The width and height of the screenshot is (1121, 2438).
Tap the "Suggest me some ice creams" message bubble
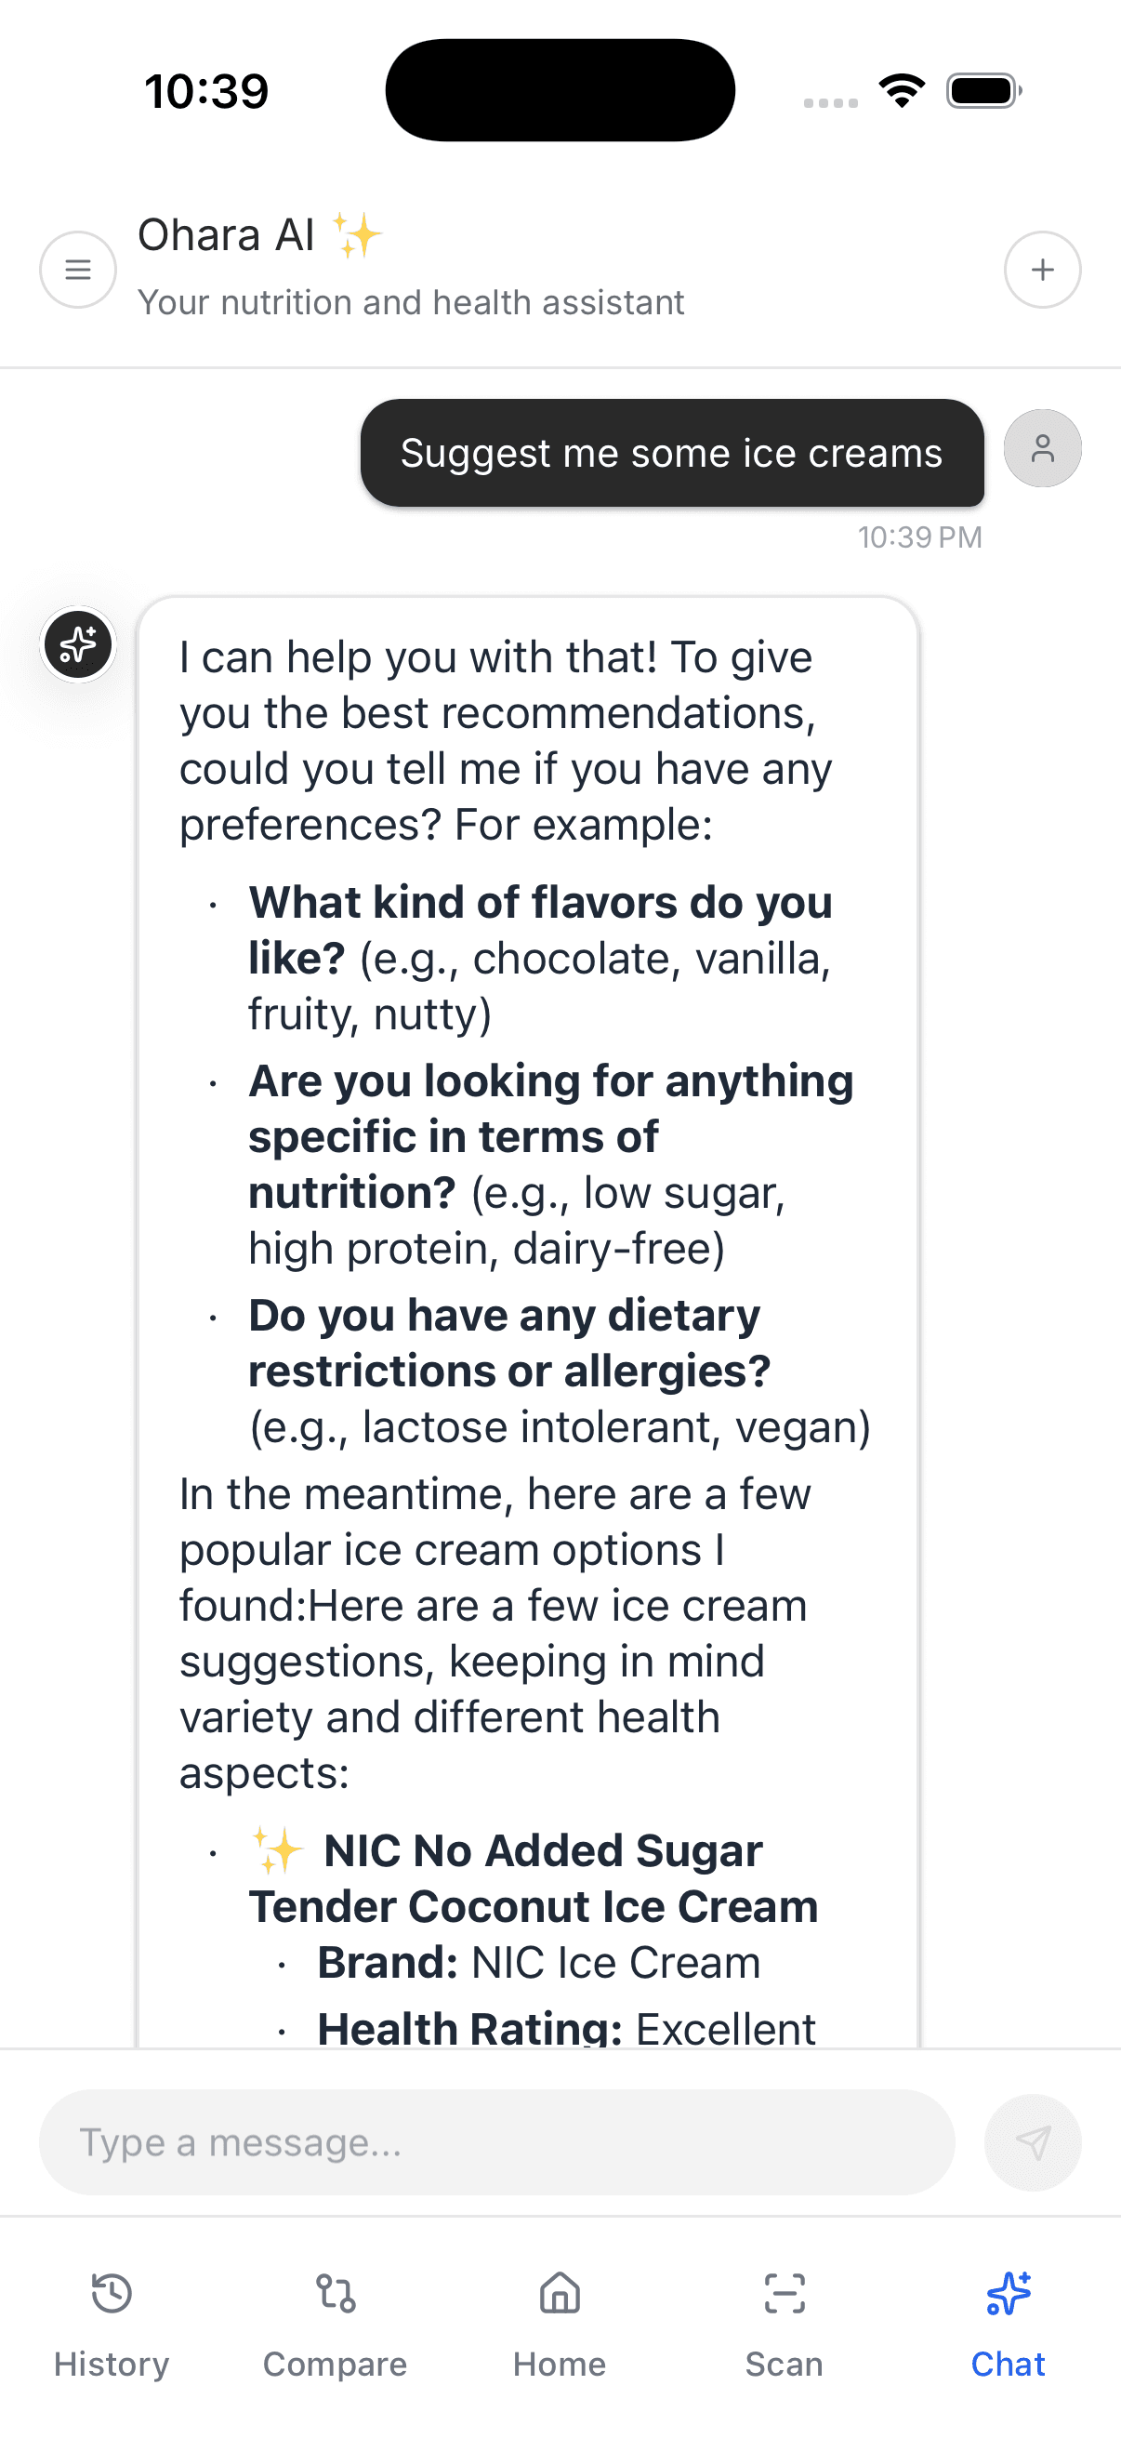tap(672, 454)
